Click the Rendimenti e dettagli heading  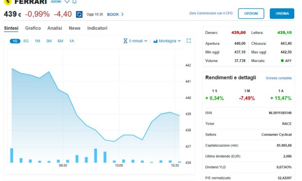pyautogui.click(x=231, y=77)
